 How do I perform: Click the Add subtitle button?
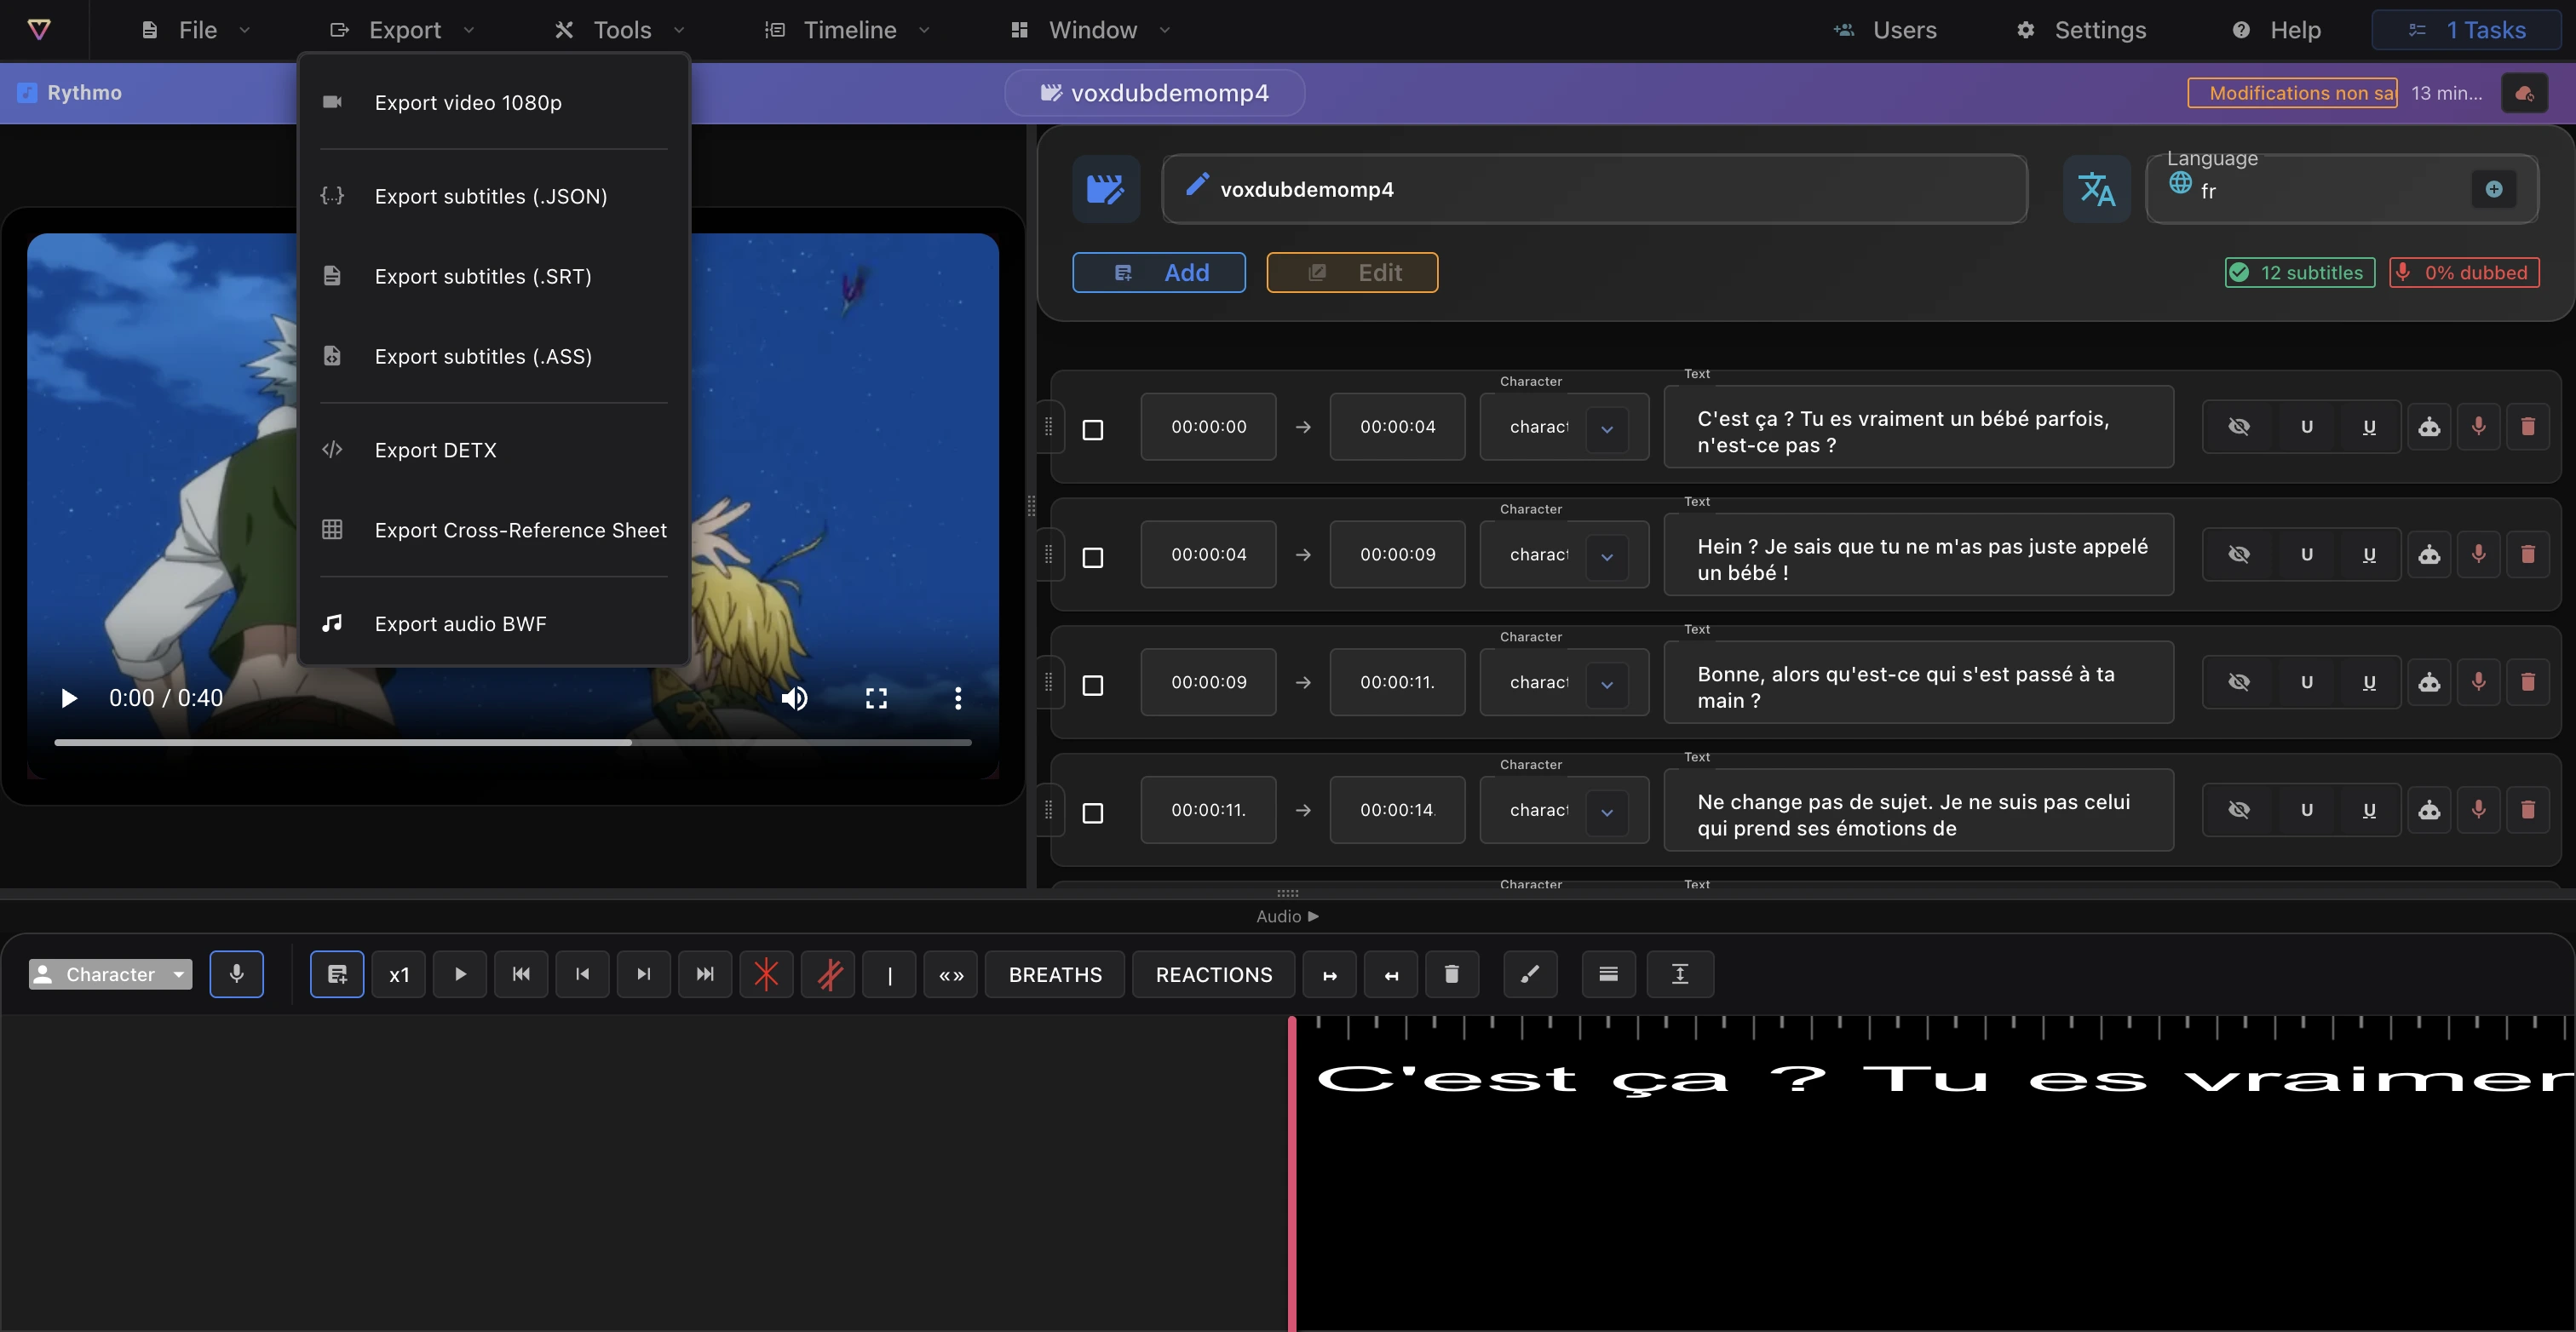click(x=1159, y=272)
